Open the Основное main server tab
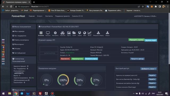 [41, 34]
